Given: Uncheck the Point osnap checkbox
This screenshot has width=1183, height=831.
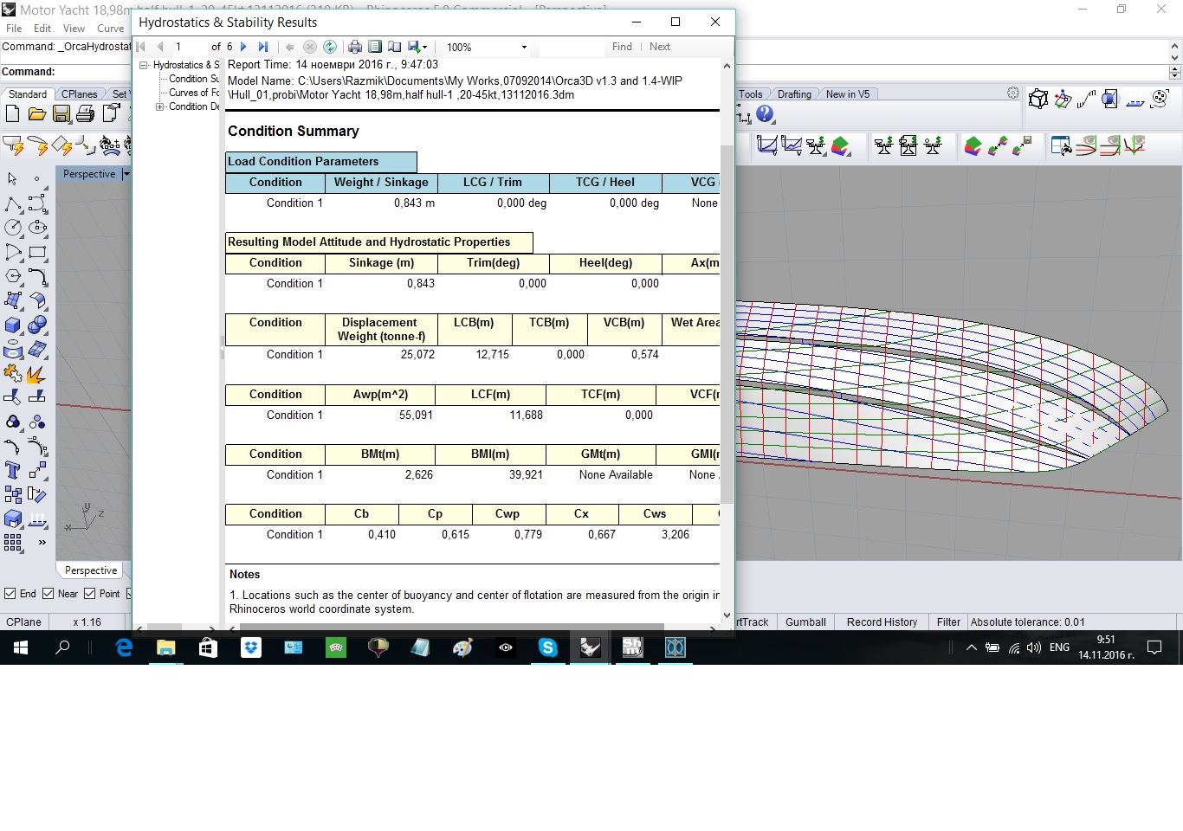Looking at the screenshot, I should [90, 594].
